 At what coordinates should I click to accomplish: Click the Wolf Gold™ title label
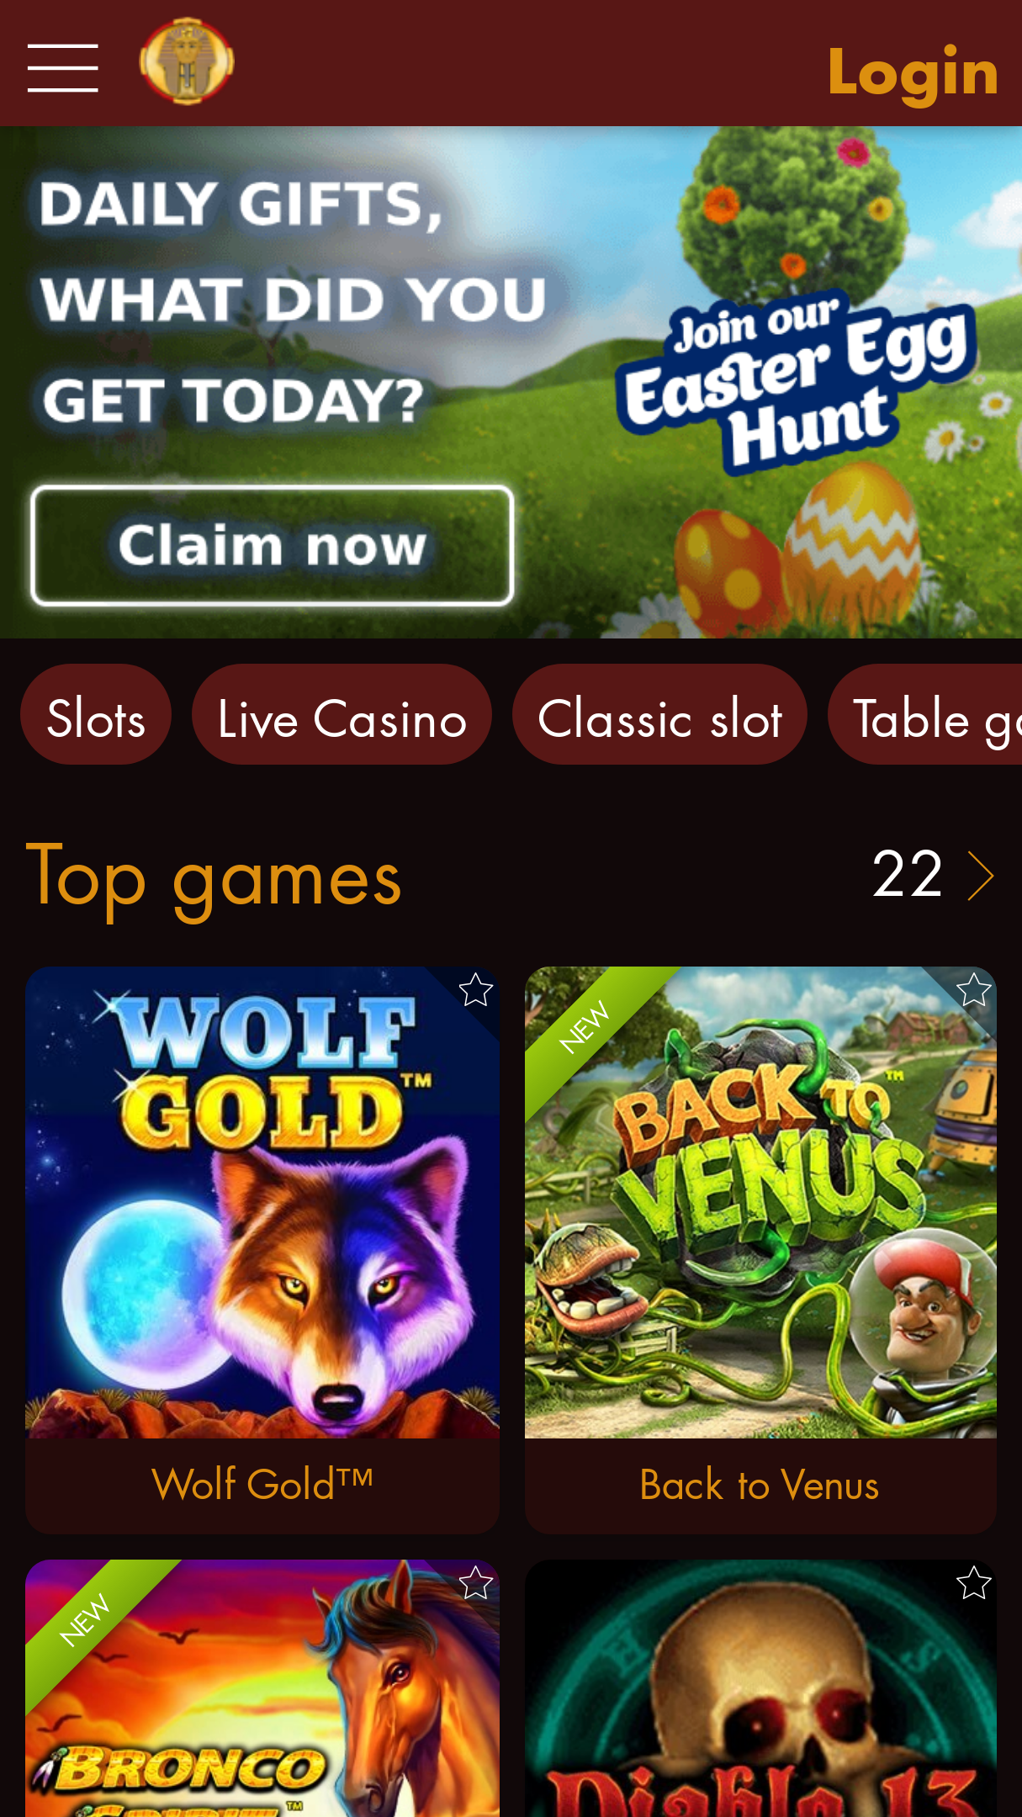(x=262, y=1484)
